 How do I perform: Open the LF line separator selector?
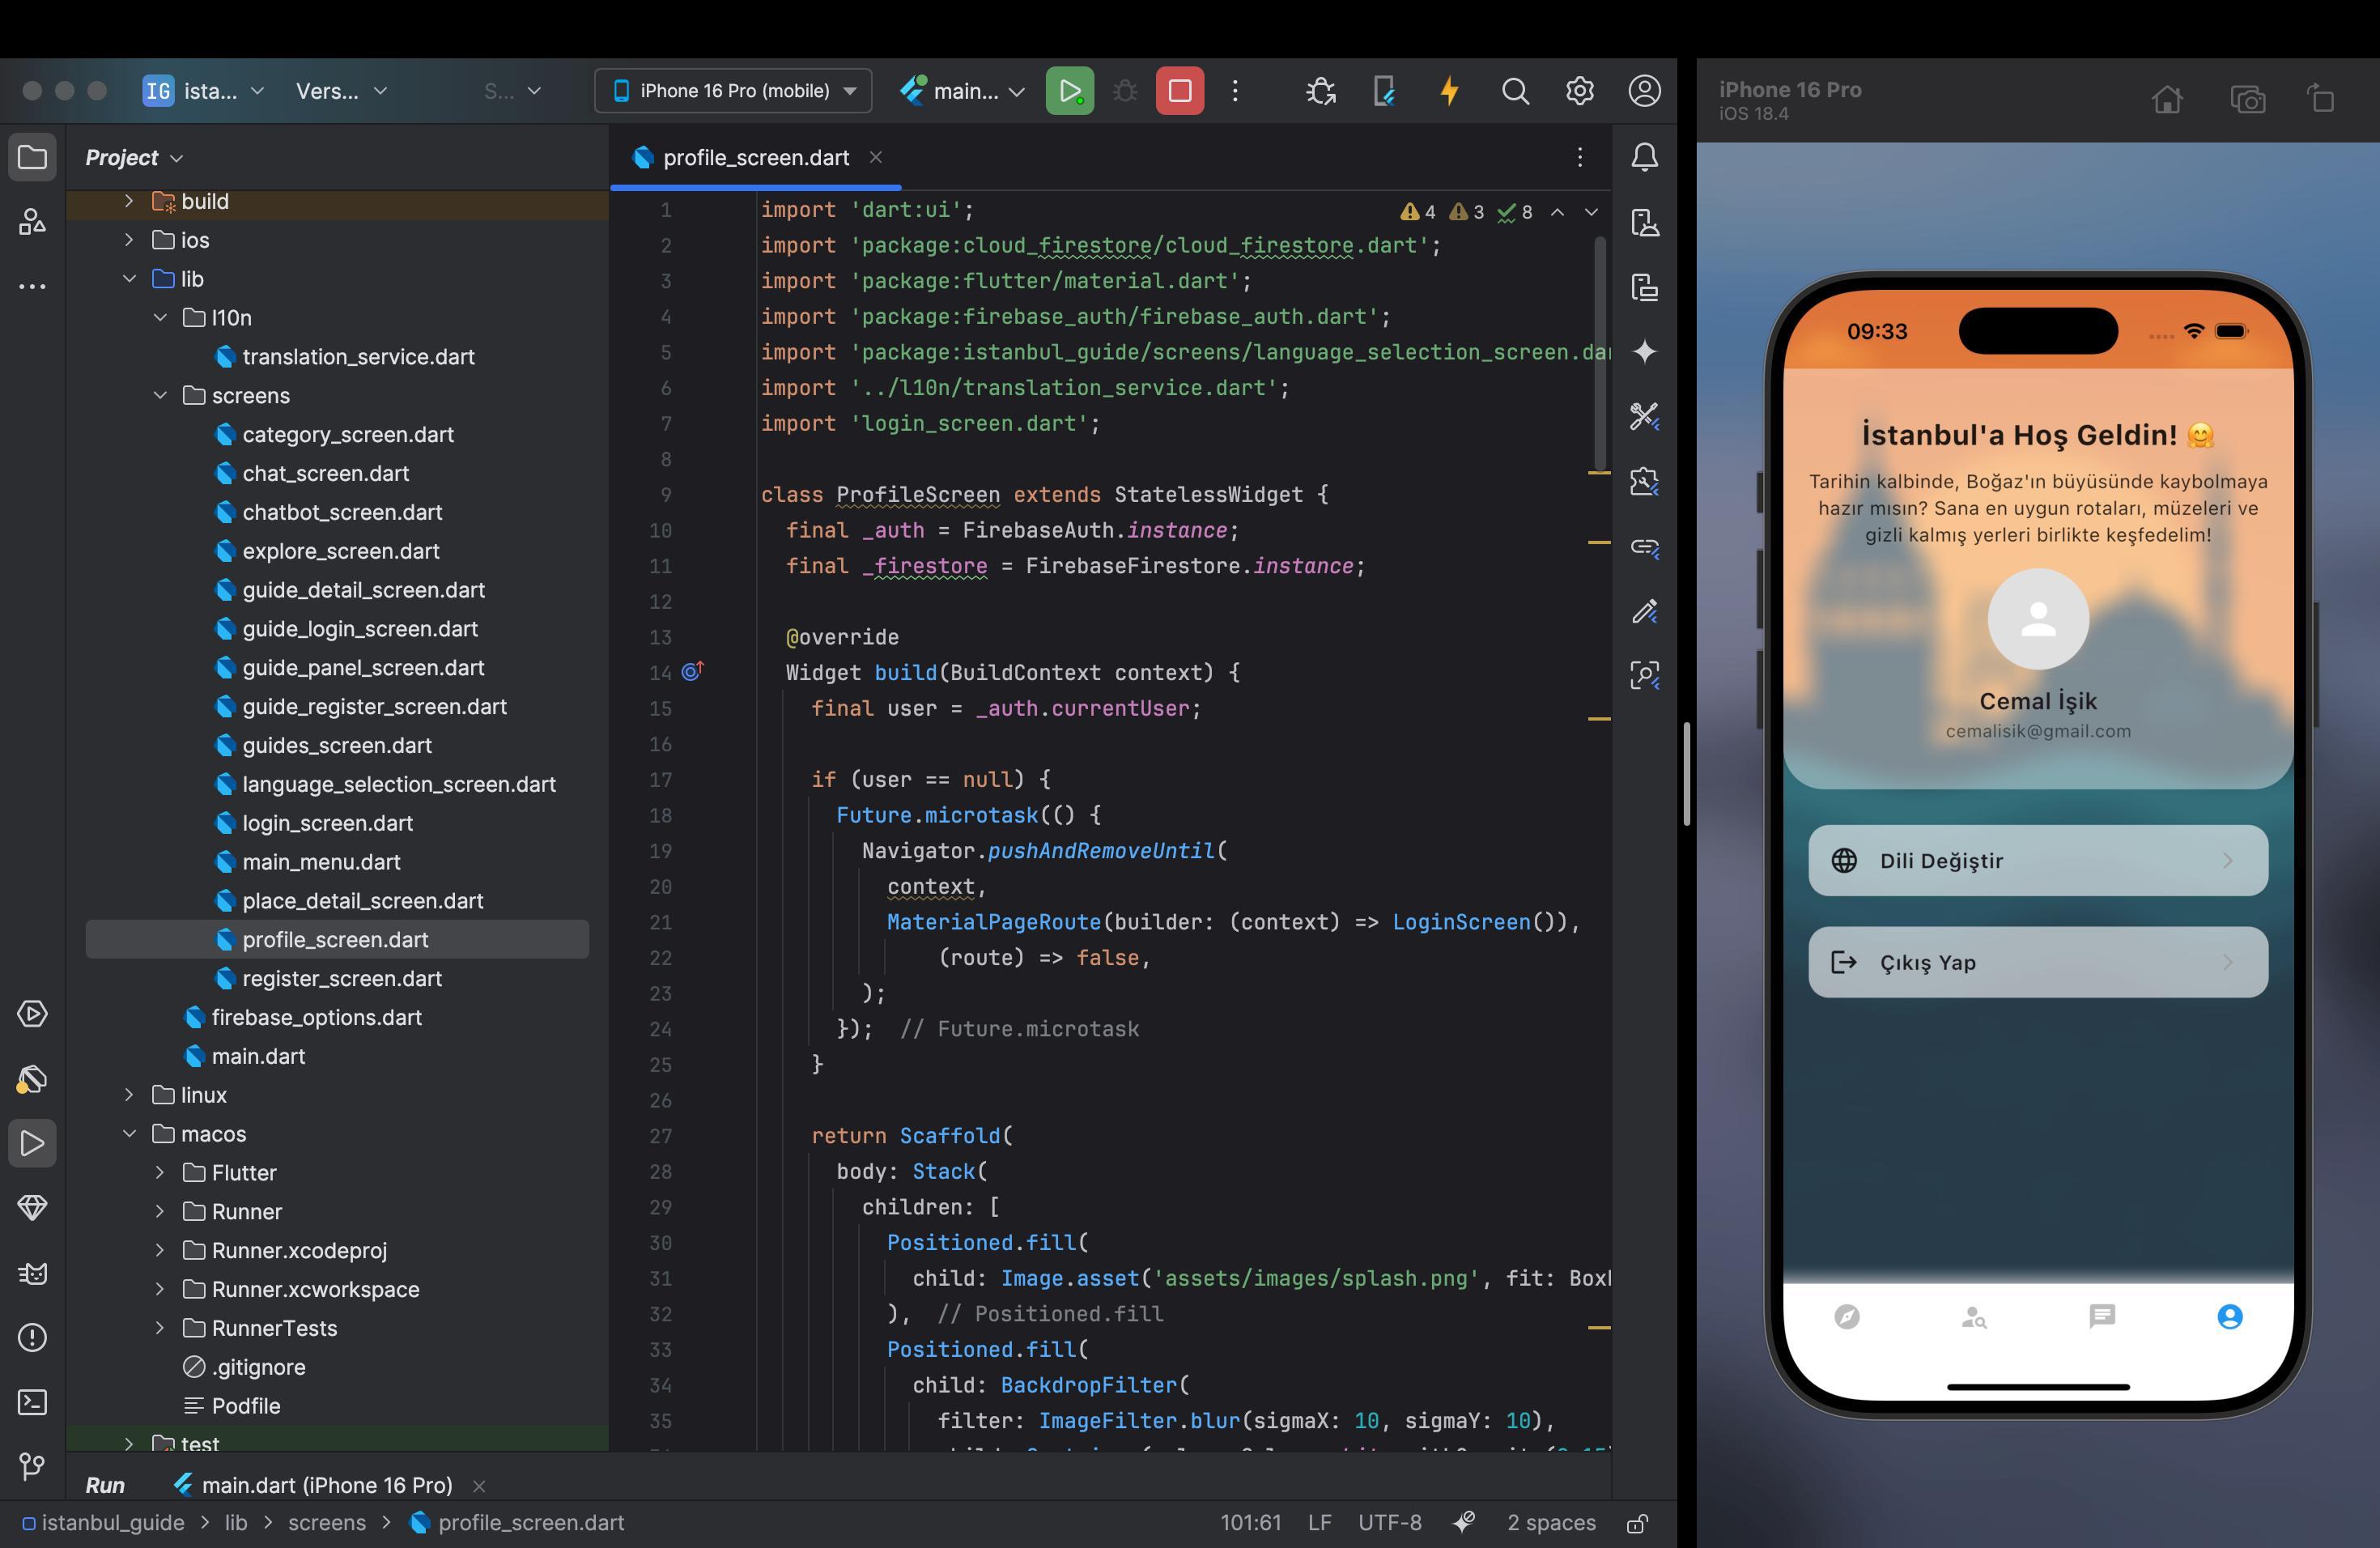pos(1319,1523)
